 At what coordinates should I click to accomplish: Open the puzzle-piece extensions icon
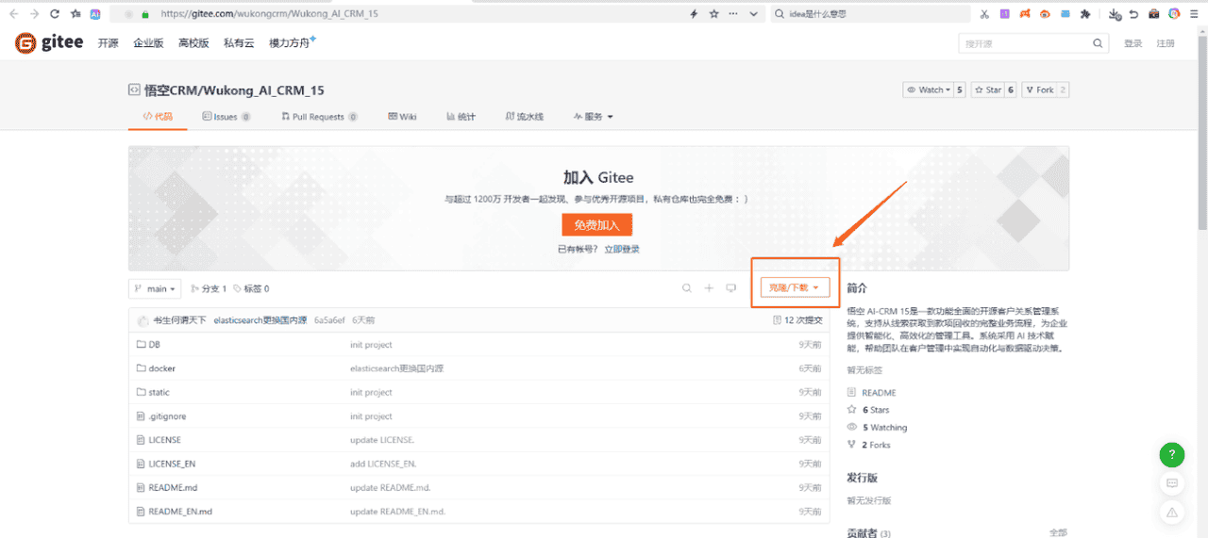click(x=1085, y=14)
